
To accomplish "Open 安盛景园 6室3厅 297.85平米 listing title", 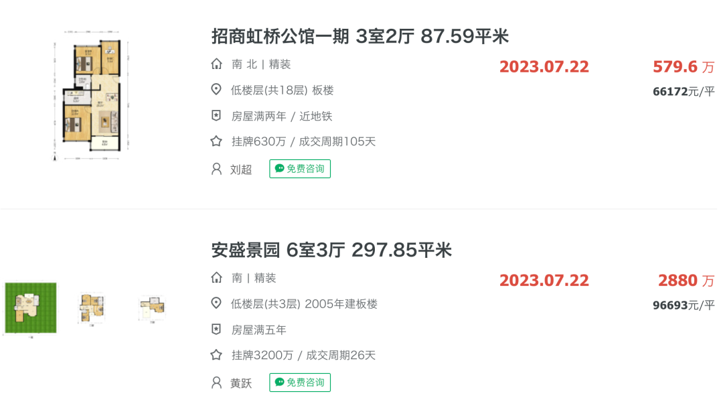I will coord(331,250).
